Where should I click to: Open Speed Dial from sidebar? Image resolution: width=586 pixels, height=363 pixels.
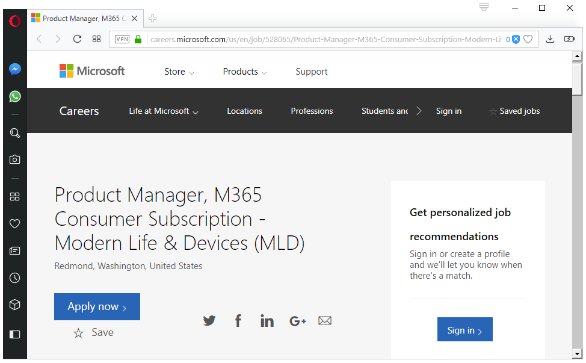15,197
